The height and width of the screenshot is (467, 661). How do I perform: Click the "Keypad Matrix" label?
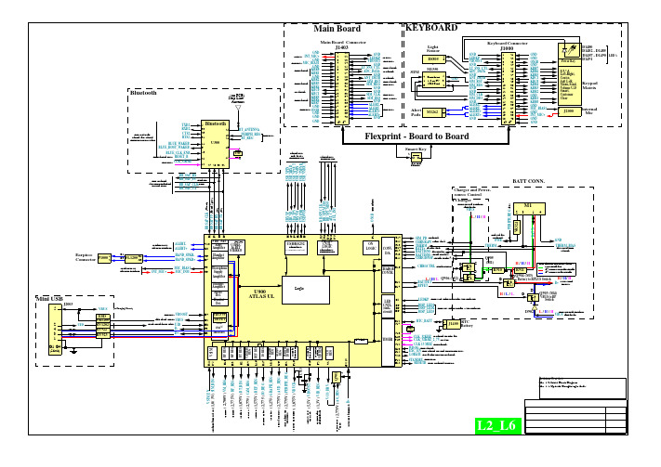(589, 85)
